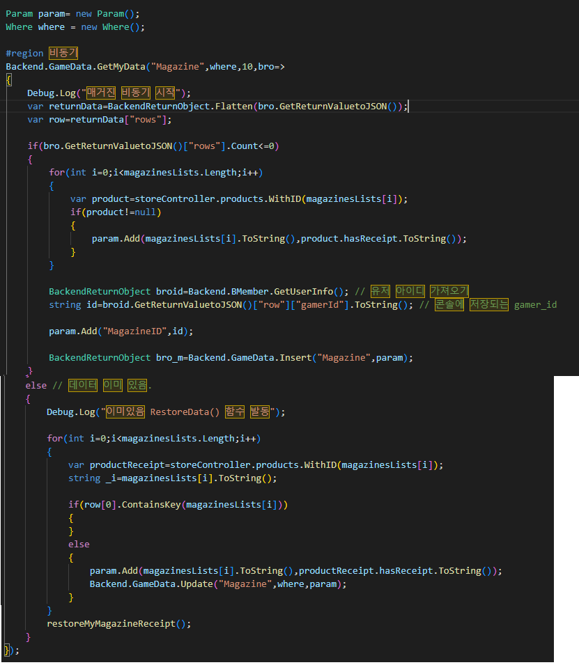Click the if statement checking Count<=0
The height and width of the screenshot is (665, 579).
153,146
